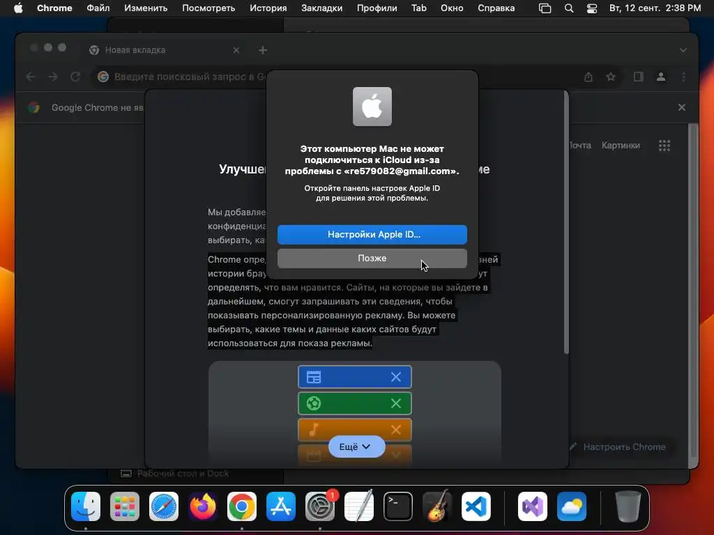The height and width of the screenshot is (535, 714).
Task: Go forward in Chrome
Action: (x=53, y=77)
